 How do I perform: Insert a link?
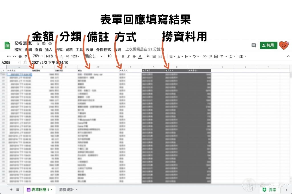204,56
